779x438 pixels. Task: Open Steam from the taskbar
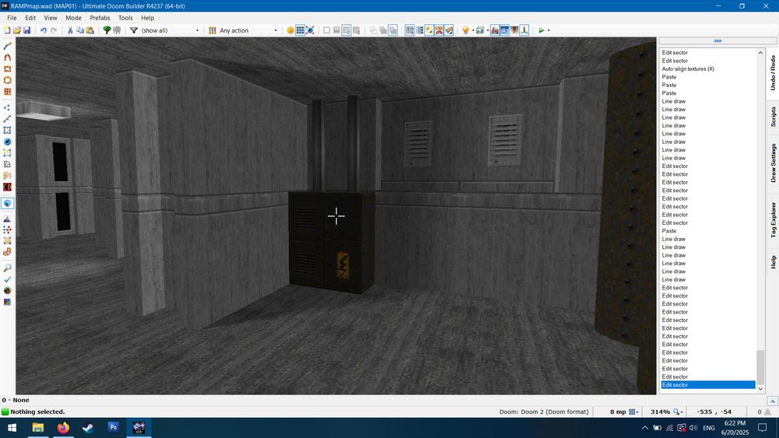pos(88,428)
